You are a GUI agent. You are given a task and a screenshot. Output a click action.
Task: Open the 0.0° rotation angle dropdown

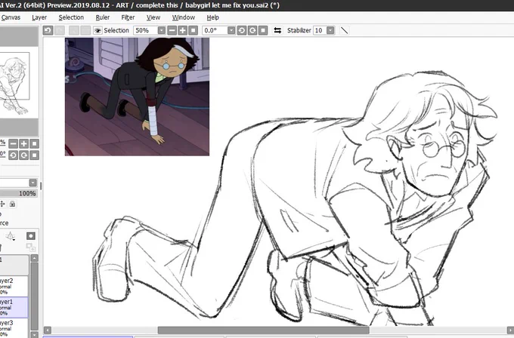231,30
